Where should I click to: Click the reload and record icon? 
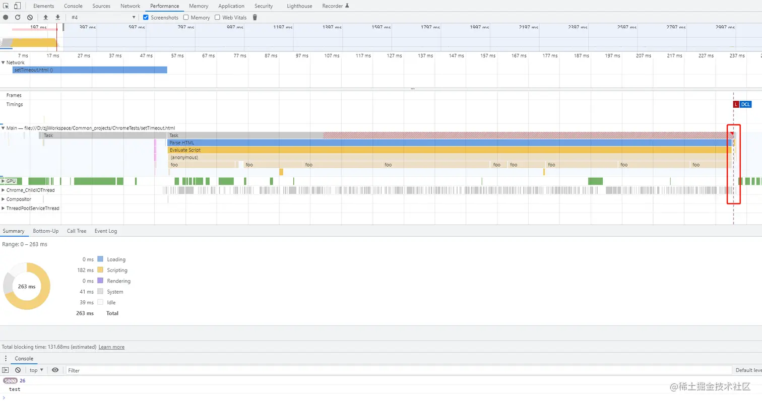[18, 17]
